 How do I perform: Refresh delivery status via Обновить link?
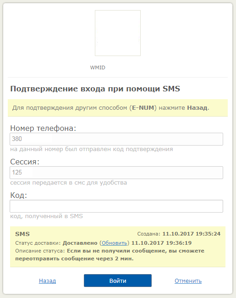(x=115, y=243)
